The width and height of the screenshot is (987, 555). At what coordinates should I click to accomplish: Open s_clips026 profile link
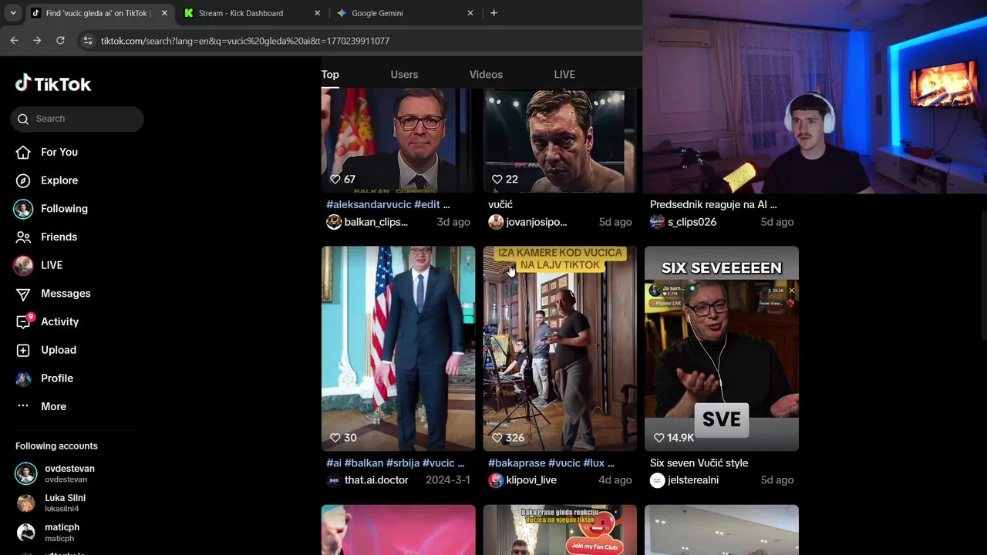pyautogui.click(x=692, y=222)
